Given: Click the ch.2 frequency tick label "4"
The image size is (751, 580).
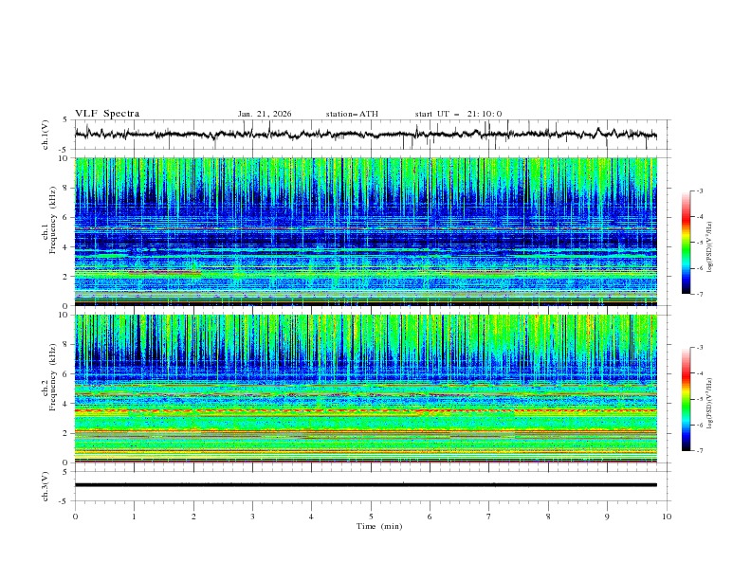Looking at the screenshot, I should [x=66, y=404].
